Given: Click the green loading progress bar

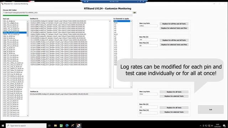Looking at the screenshot, I should click(x=16, y=15).
